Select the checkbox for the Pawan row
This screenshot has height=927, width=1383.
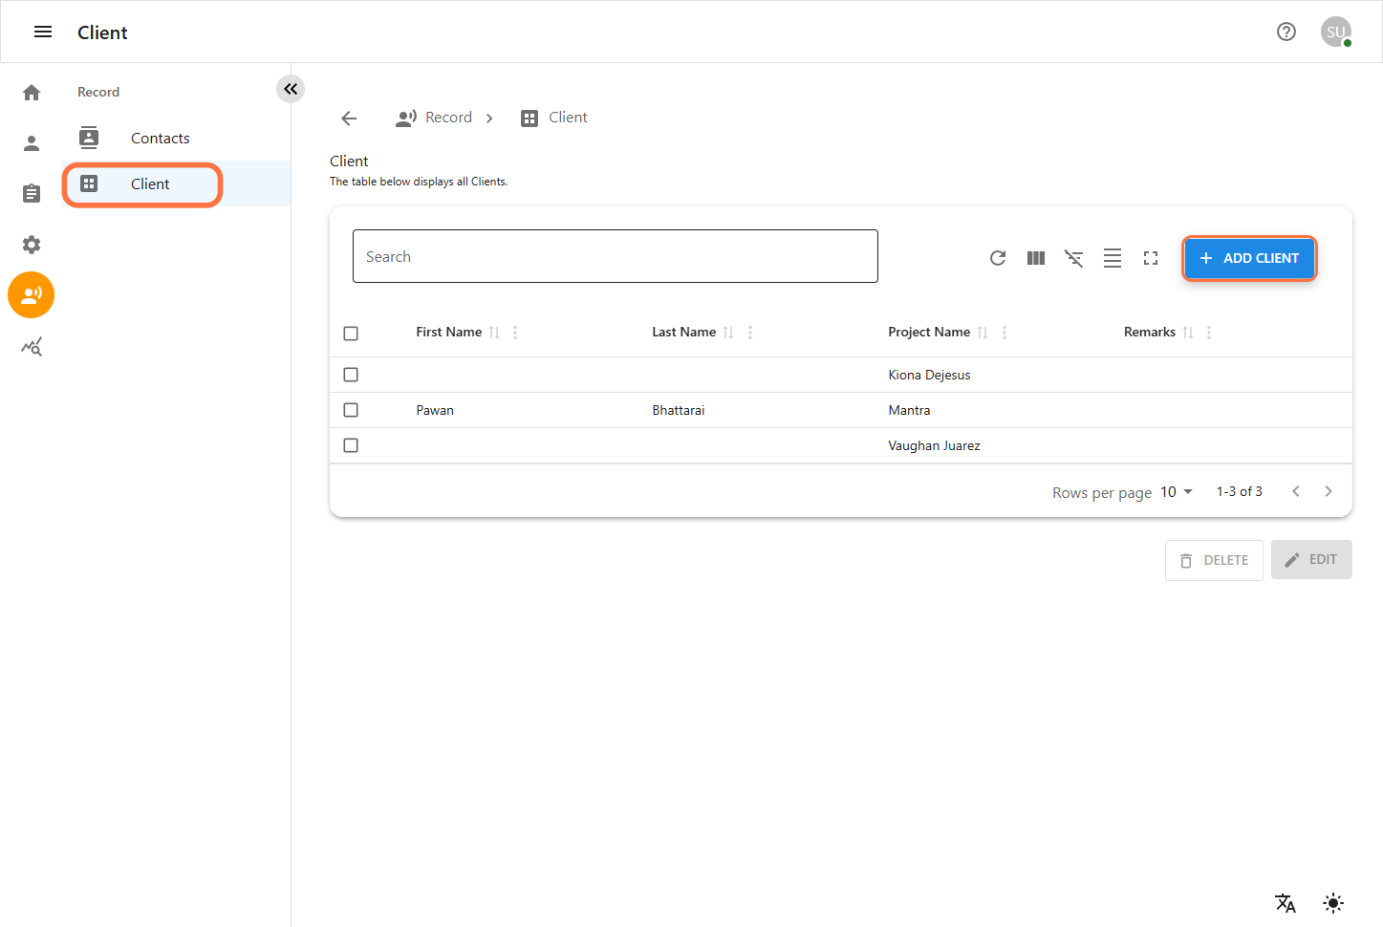pos(351,410)
